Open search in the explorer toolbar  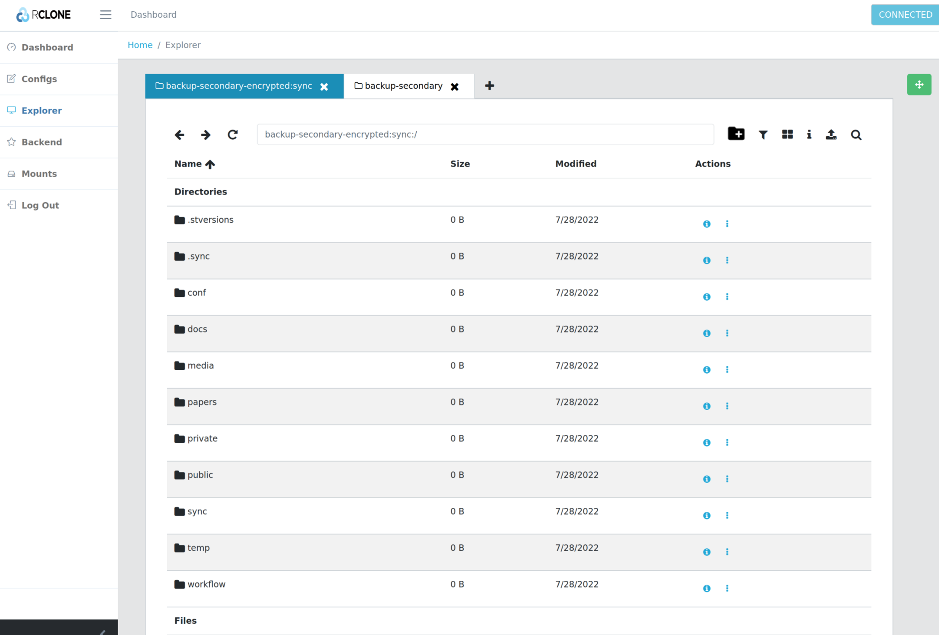[856, 135]
